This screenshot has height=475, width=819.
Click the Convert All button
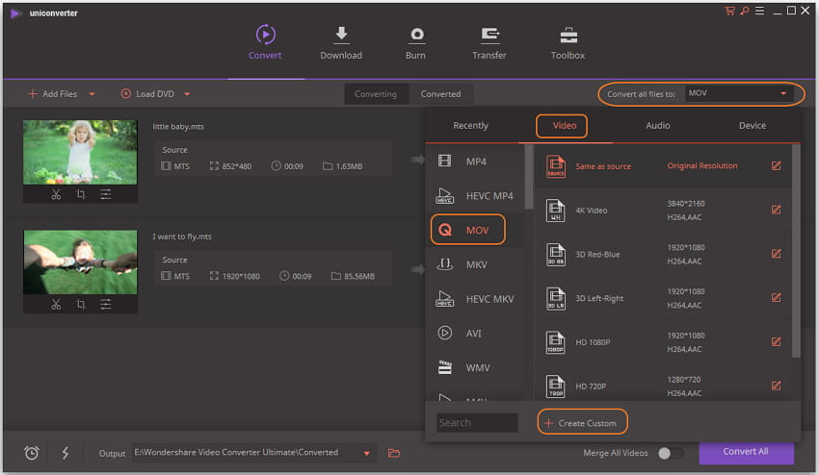tap(746, 452)
